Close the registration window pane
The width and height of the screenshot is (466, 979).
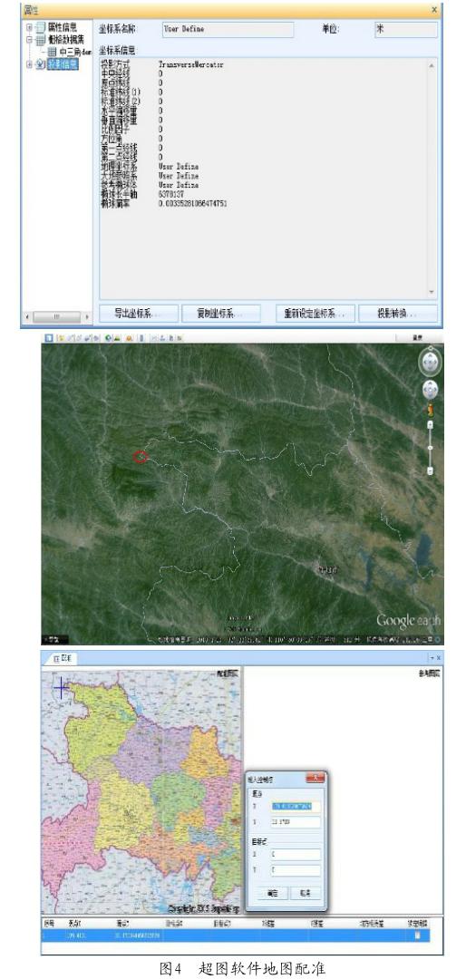click(x=438, y=658)
